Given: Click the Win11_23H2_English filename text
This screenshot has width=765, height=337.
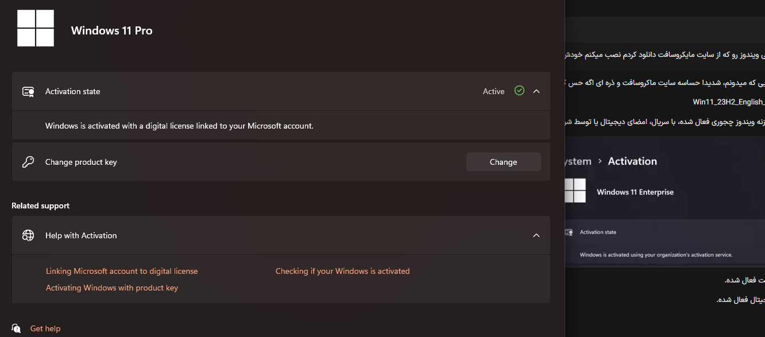Looking at the screenshot, I should point(728,102).
